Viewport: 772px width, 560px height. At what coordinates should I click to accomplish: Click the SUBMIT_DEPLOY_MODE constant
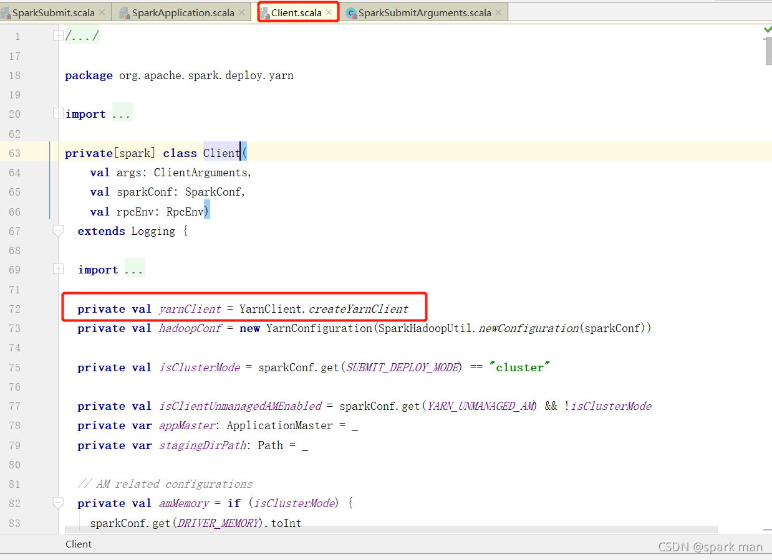coord(404,368)
